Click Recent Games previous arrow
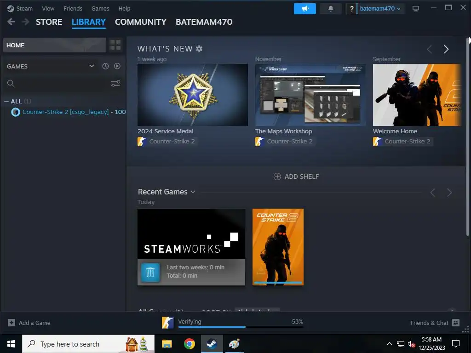The width and height of the screenshot is (471, 353). coord(433,193)
